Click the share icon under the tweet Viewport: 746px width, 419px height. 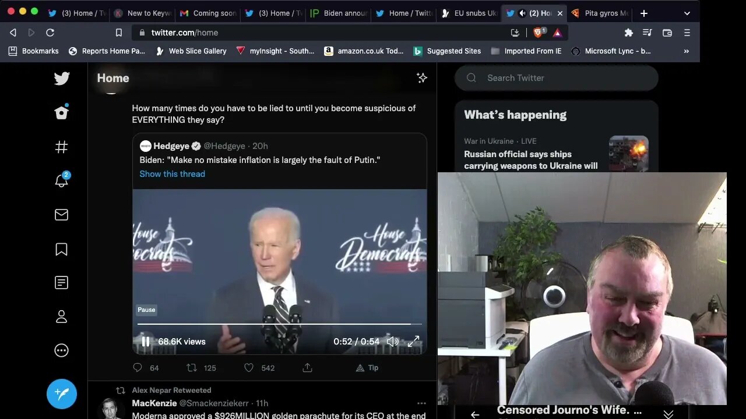coord(308,368)
